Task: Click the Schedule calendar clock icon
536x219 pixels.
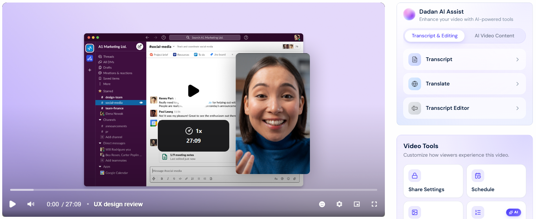Action: point(478,176)
